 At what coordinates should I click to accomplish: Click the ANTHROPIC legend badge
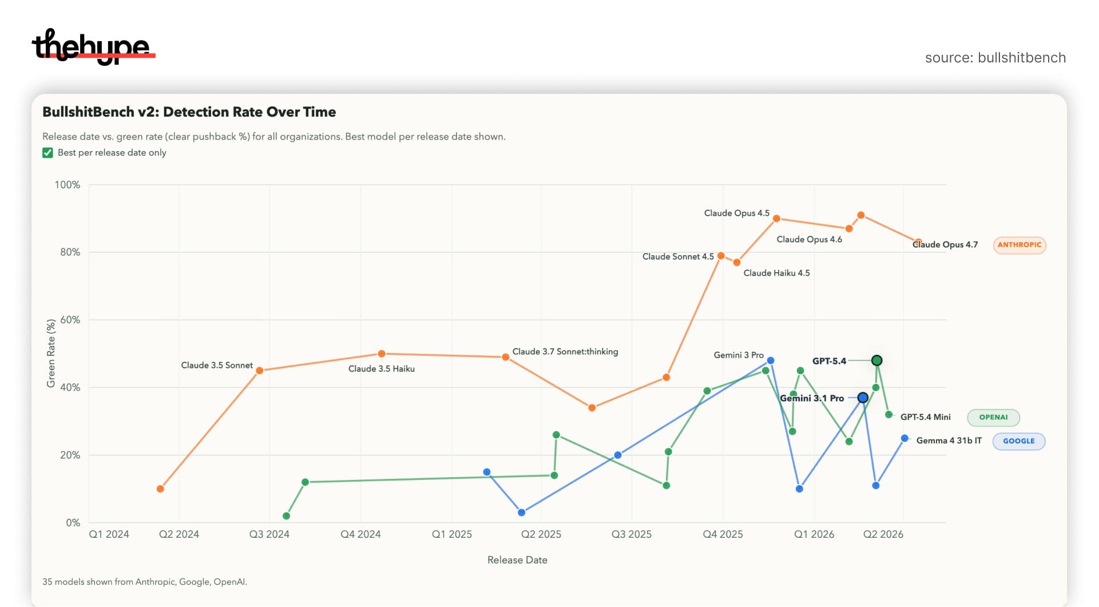pos(1019,245)
